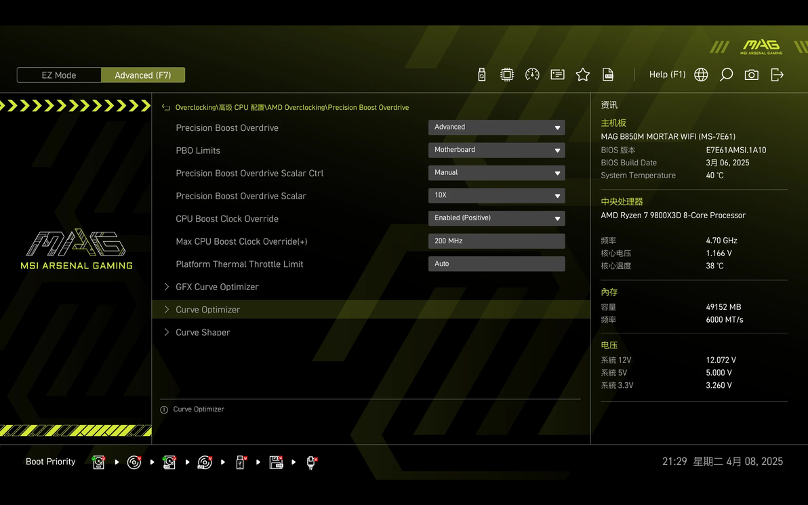Click Max CPU Boost Clock Override 200 MHz field
The height and width of the screenshot is (505, 808).
[x=496, y=241]
